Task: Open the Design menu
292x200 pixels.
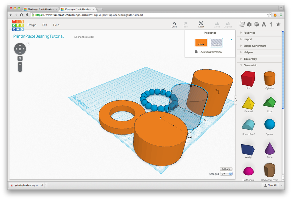Action: [32, 25]
